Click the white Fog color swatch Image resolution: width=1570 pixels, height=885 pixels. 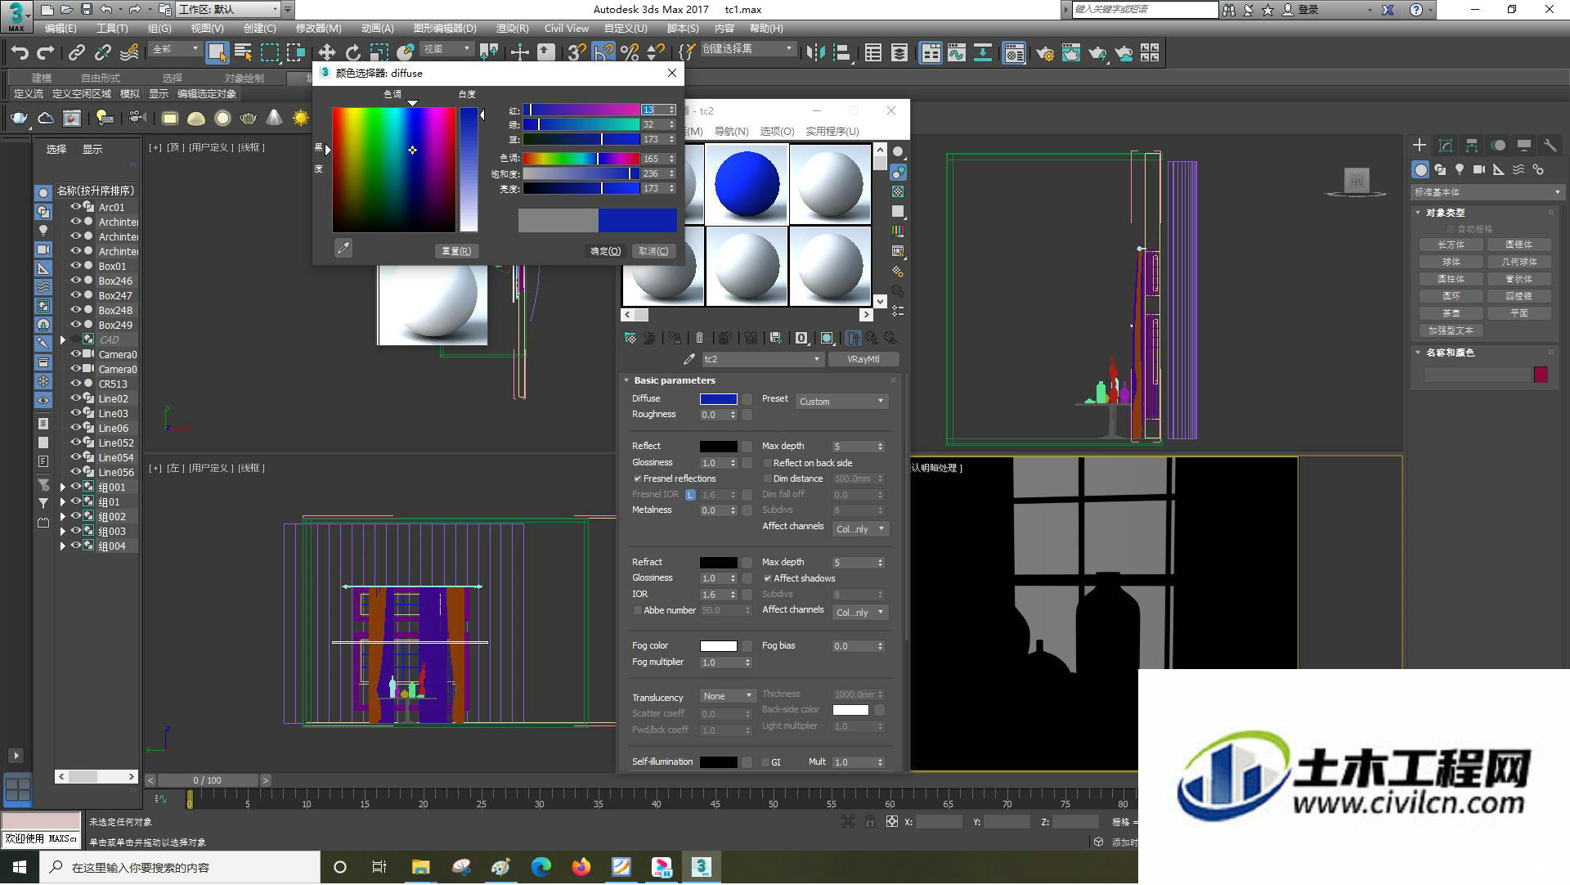pyautogui.click(x=718, y=646)
